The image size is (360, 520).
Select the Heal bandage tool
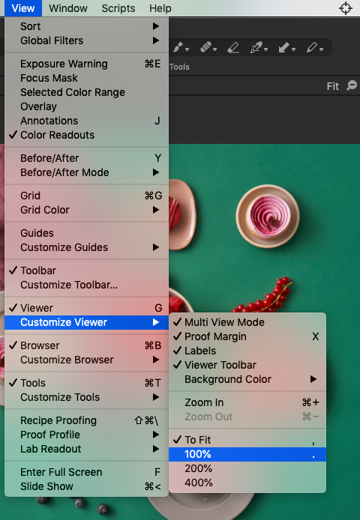[x=206, y=49]
